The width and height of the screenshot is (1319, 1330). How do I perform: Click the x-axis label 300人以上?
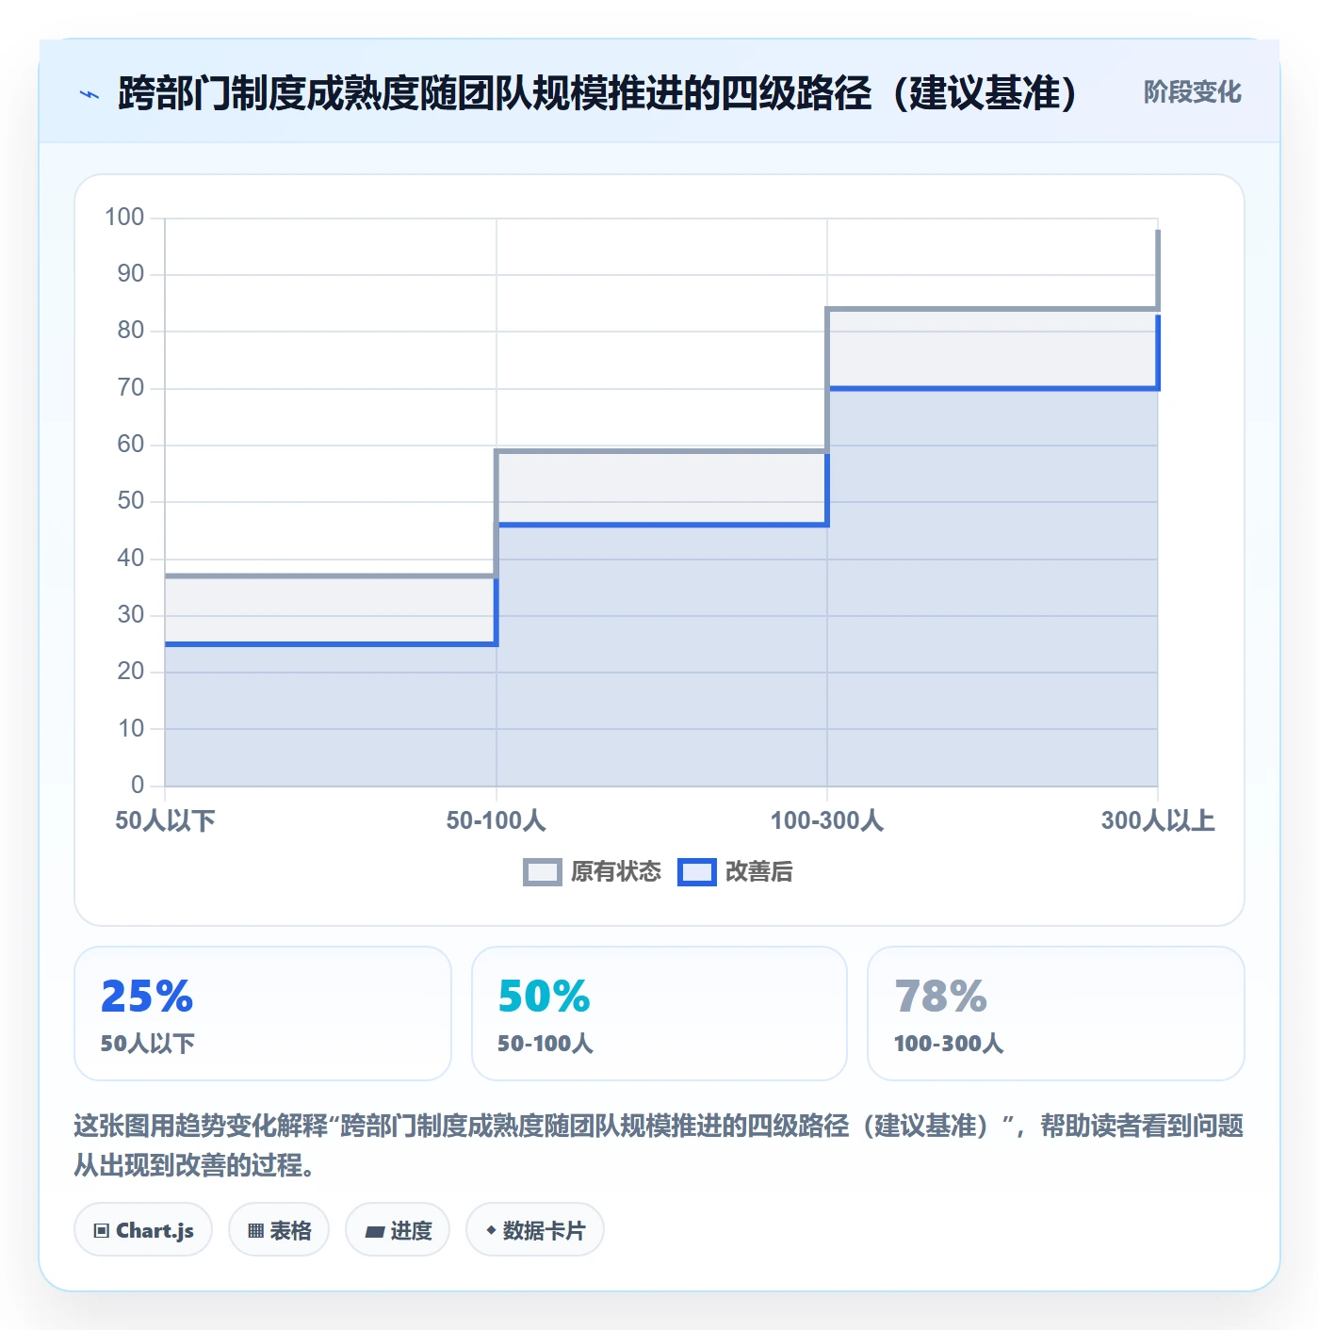click(1158, 820)
